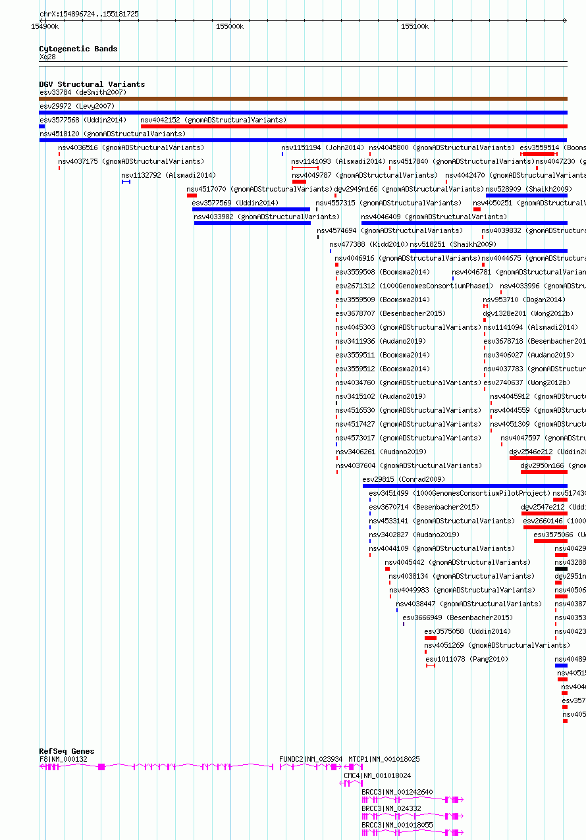
Task: Open F8|NM_000132 gene
Action: (63, 760)
